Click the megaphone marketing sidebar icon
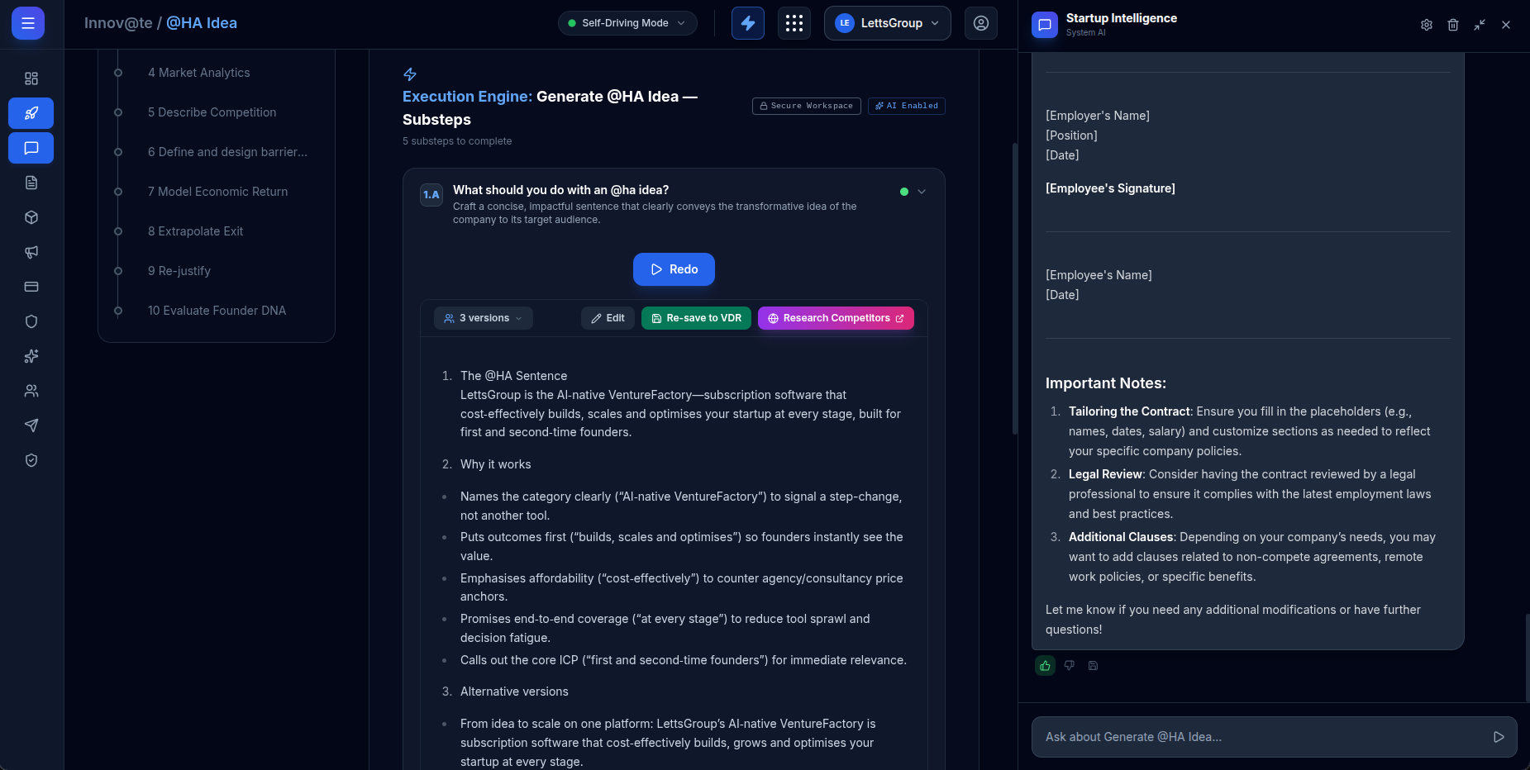 (x=31, y=252)
